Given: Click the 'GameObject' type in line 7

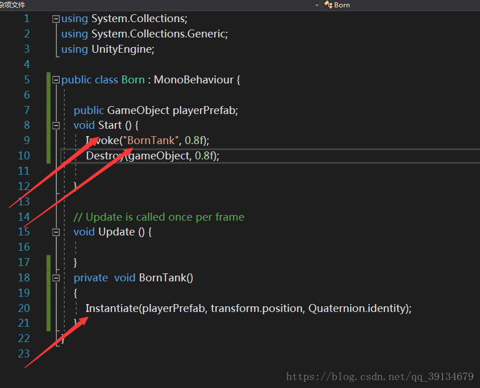Looking at the screenshot, I should click(138, 111).
